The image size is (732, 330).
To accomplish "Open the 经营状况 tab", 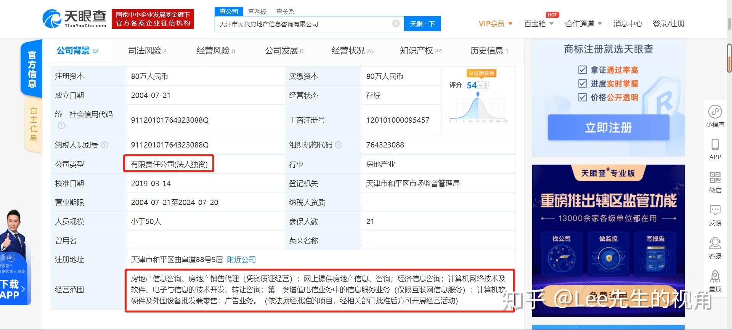I will pos(353,51).
